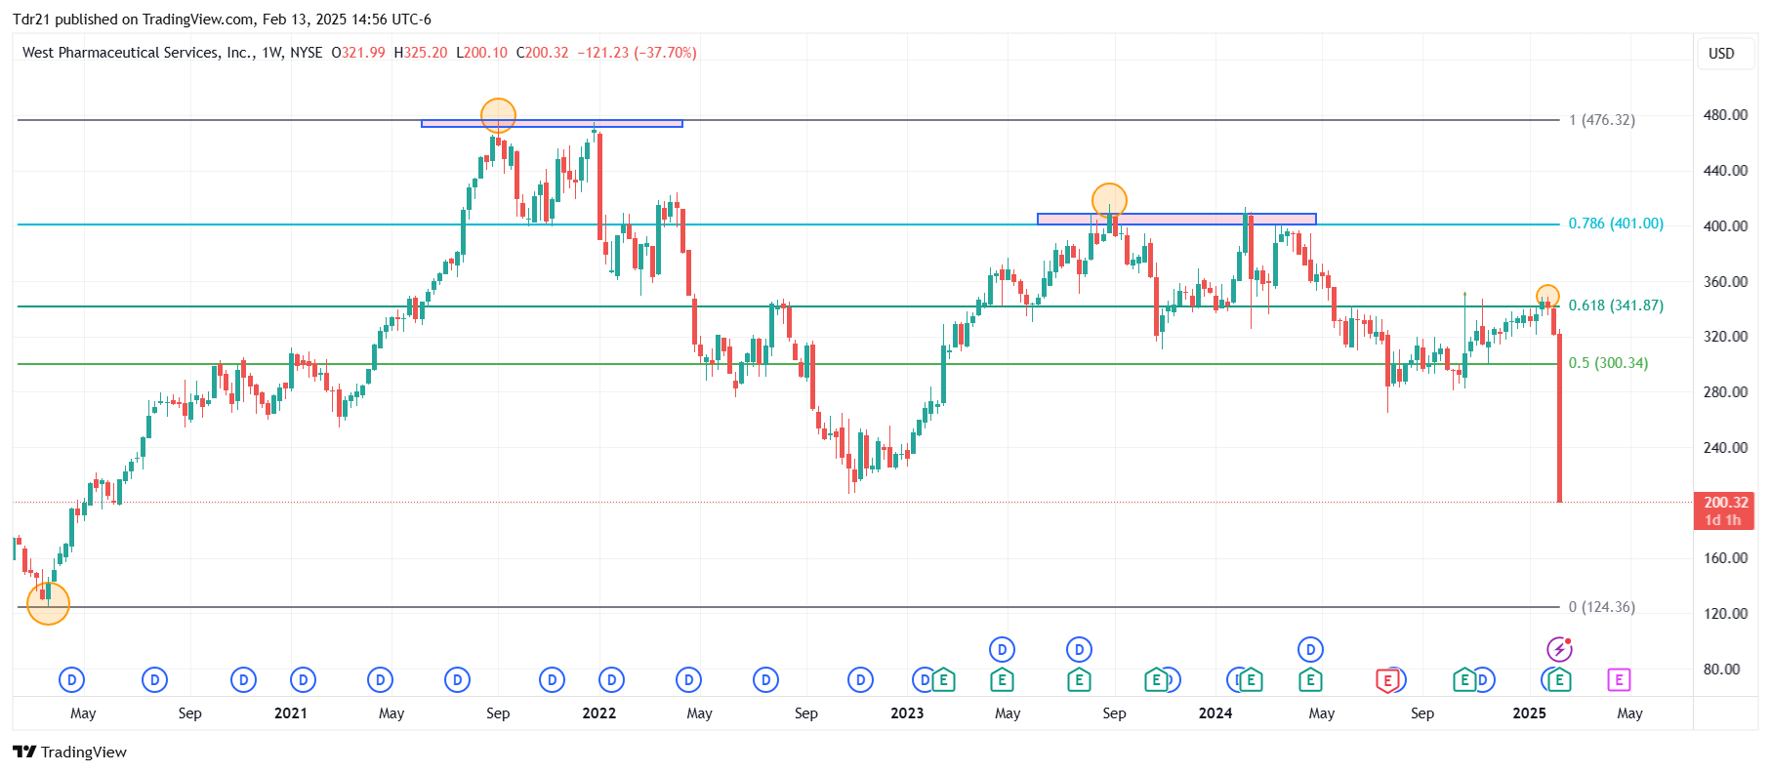The width and height of the screenshot is (1771, 773).
Task: Click the dividend marker just before May 2021
Action: [x=380, y=679]
